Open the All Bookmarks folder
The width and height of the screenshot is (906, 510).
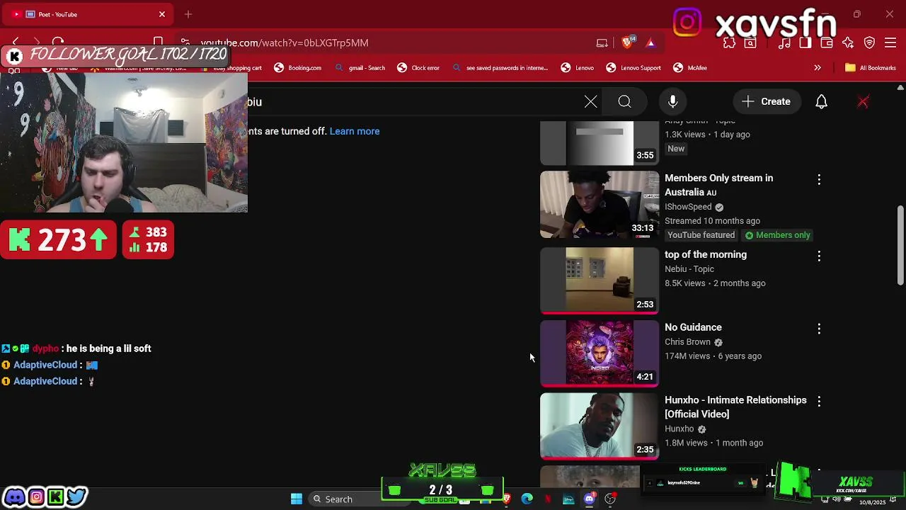[x=871, y=68]
